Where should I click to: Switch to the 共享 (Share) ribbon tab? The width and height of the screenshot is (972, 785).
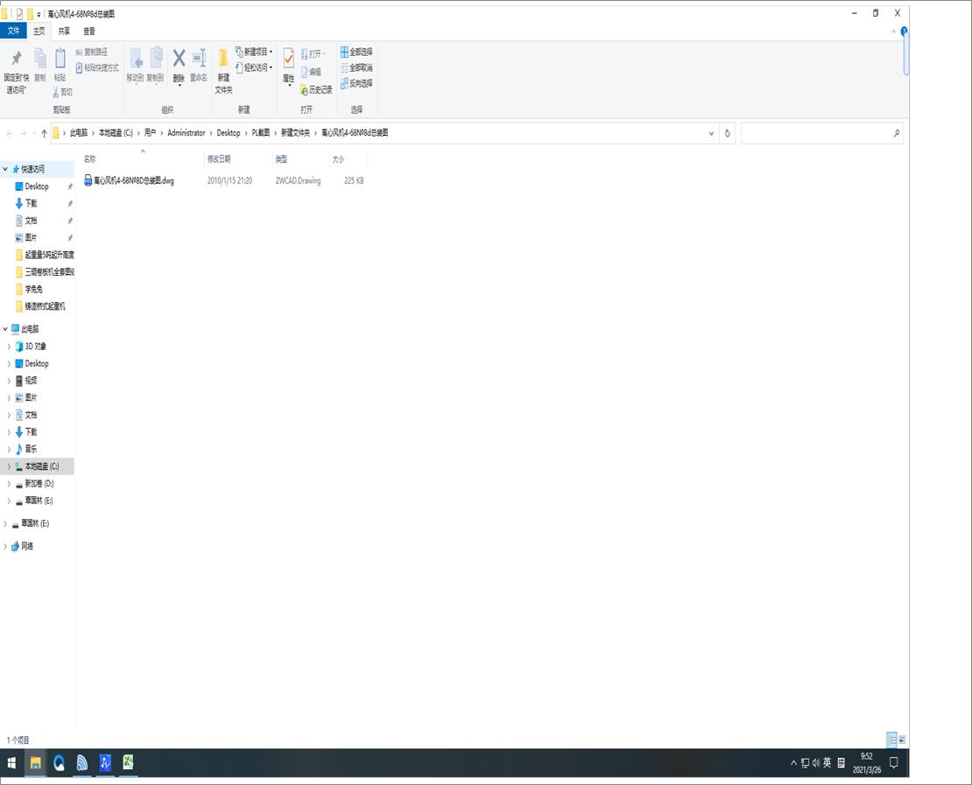click(x=62, y=30)
